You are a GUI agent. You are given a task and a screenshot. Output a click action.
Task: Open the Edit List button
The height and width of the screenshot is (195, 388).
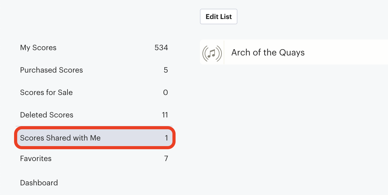(219, 17)
